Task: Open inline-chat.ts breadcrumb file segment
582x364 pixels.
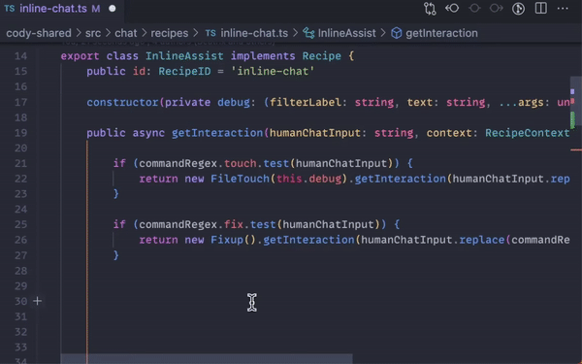Action: click(254, 33)
